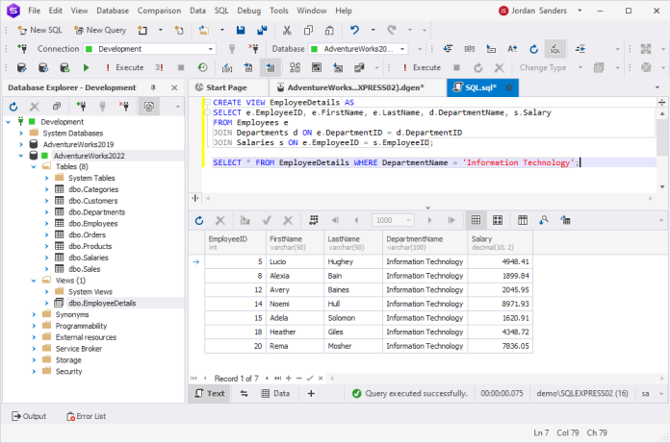Close the Database Explorer panel

[x=174, y=87]
